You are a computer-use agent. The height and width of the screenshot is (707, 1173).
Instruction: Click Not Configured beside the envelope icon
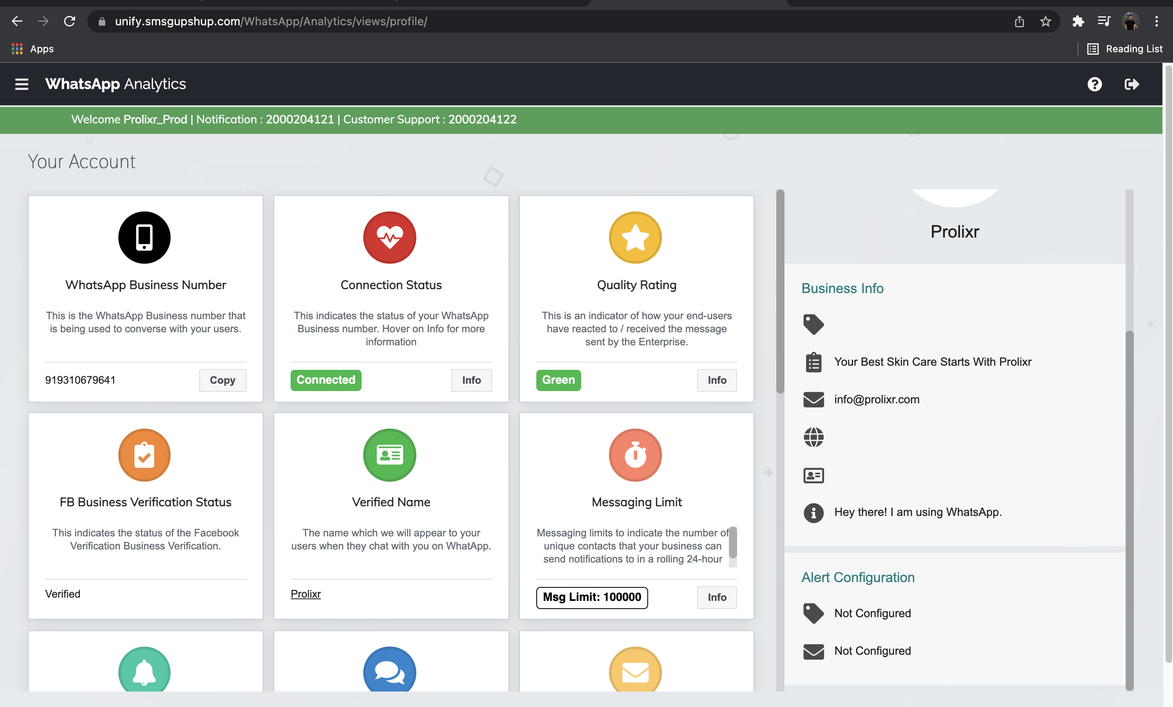873,651
